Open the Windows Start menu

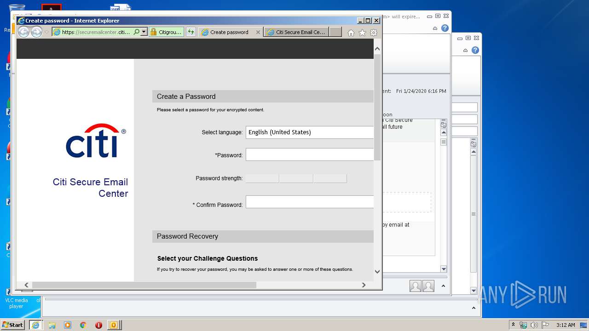[x=13, y=325]
